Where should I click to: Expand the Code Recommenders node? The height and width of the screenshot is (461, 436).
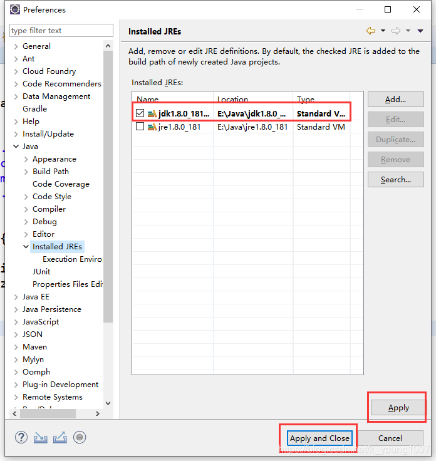coord(16,84)
